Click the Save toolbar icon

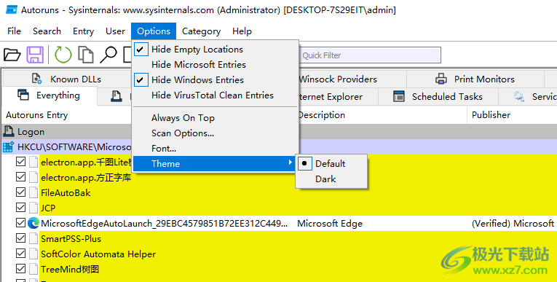tap(35, 55)
